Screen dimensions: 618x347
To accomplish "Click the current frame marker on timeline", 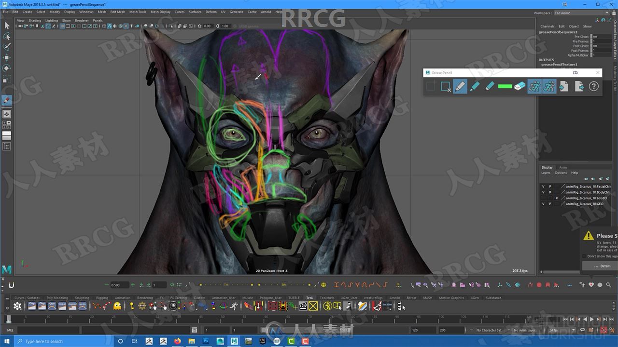I will (8, 319).
